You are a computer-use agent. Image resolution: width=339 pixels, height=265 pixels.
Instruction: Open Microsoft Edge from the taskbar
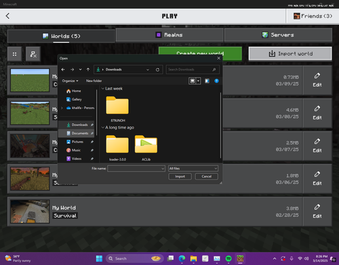pos(182,258)
